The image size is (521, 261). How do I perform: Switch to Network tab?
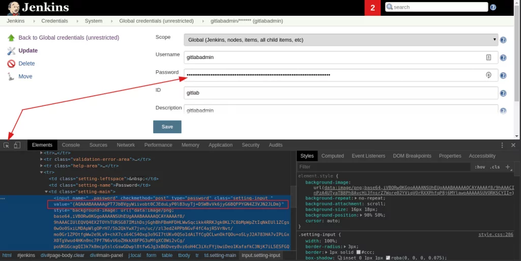[126, 145]
